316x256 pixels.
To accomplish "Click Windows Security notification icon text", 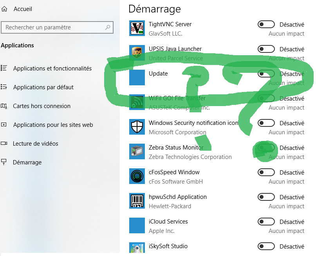I will coord(193,123).
